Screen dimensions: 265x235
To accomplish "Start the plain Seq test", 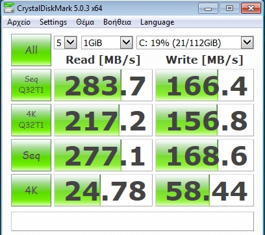I will pyautogui.click(x=31, y=155).
